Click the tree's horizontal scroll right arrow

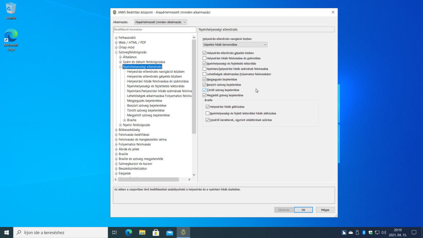pyautogui.click(x=189, y=179)
